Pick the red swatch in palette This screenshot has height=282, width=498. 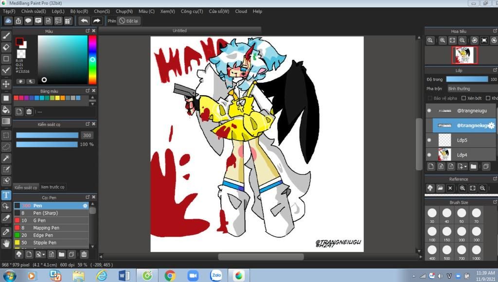16,98
